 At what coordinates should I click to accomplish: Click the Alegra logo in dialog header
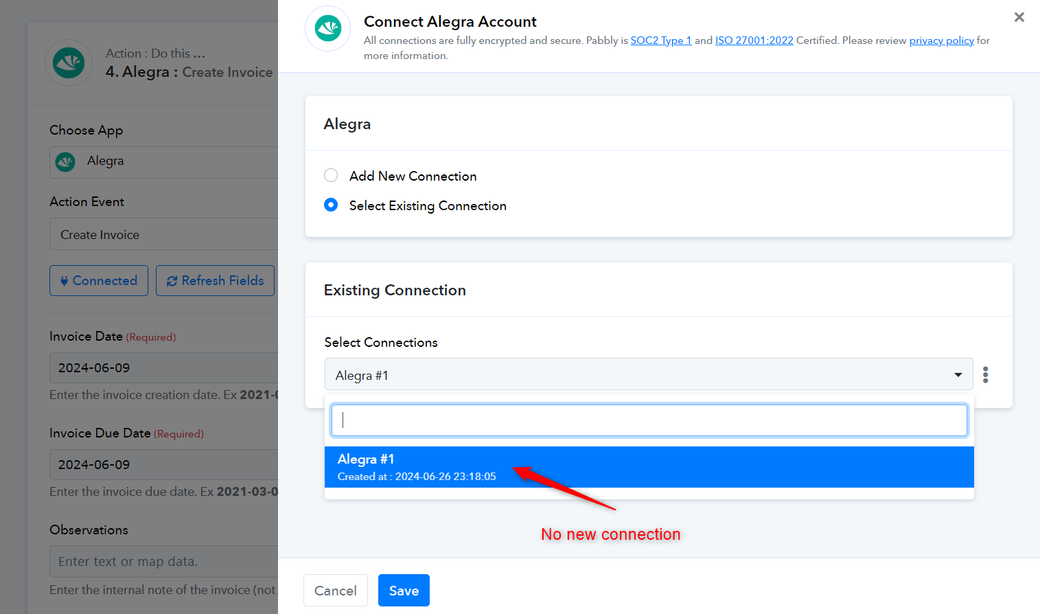click(x=328, y=29)
